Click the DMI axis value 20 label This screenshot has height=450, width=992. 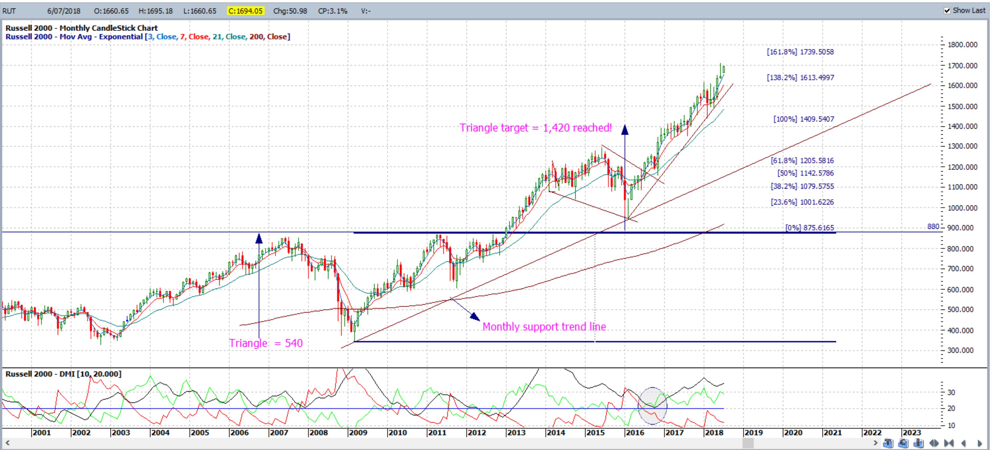point(951,409)
